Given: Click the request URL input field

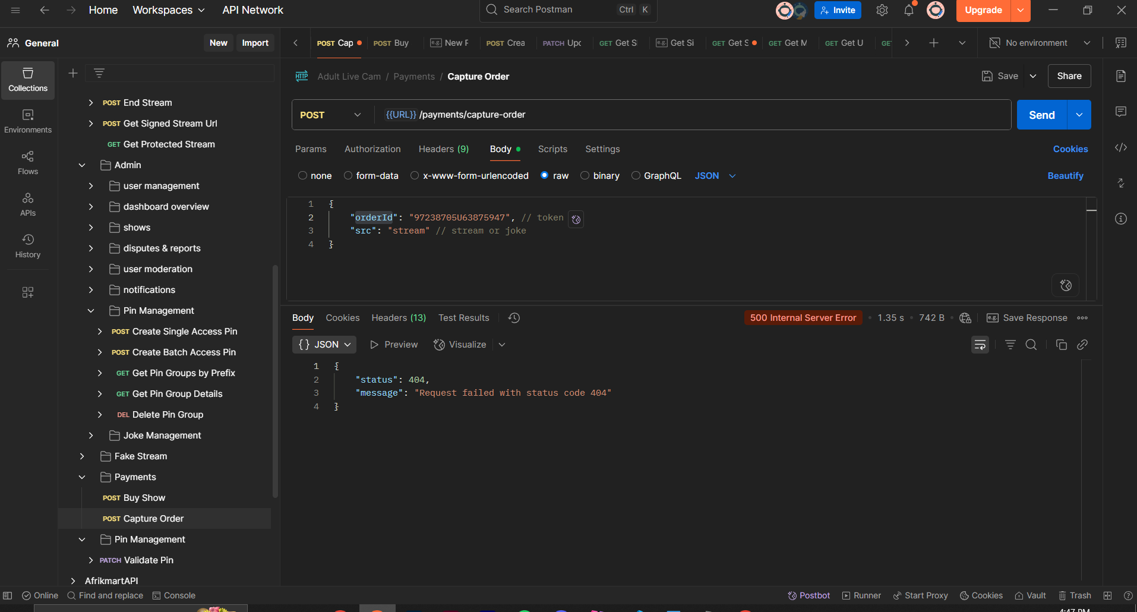Looking at the screenshot, I should point(692,115).
